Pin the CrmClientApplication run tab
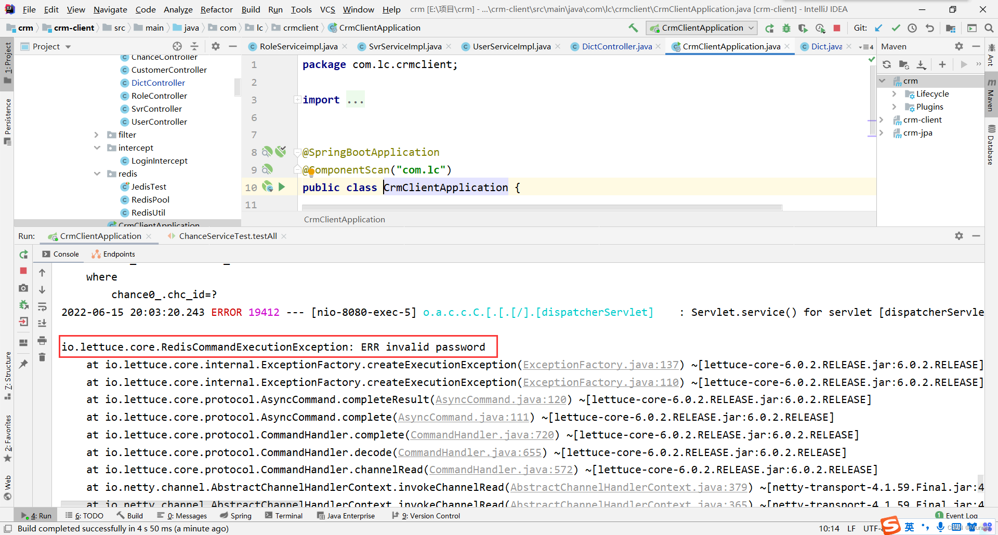The height and width of the screenshot is (535, 998). [23, 364]
